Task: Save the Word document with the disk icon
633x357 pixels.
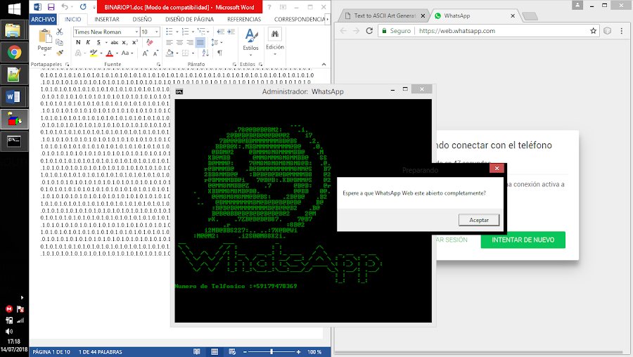Action: 51,7
